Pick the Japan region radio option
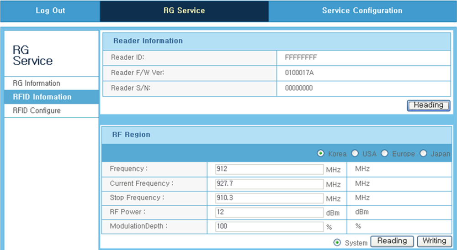 click(423, 154)
